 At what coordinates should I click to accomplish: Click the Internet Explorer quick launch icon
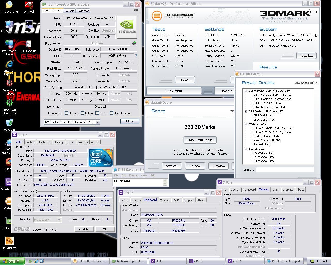click(x=36, y=261)
